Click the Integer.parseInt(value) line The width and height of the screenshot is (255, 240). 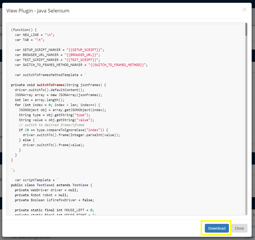tap(71, 135)
